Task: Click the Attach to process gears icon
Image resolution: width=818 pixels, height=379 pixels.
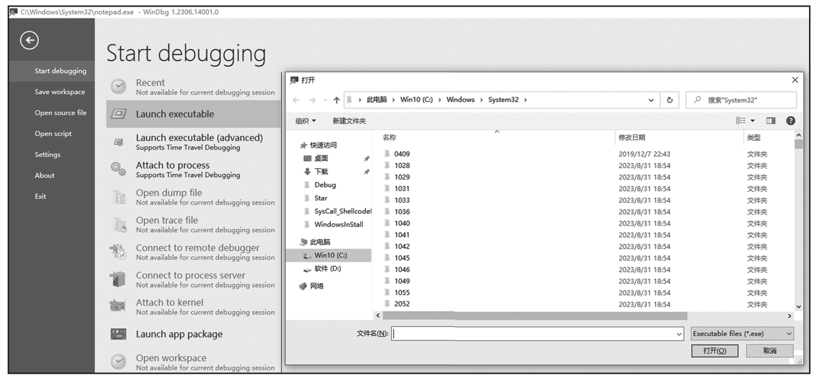Action: tap(118, 169)
